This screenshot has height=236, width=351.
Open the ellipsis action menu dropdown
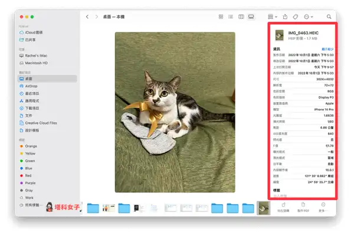coord(309,17)
